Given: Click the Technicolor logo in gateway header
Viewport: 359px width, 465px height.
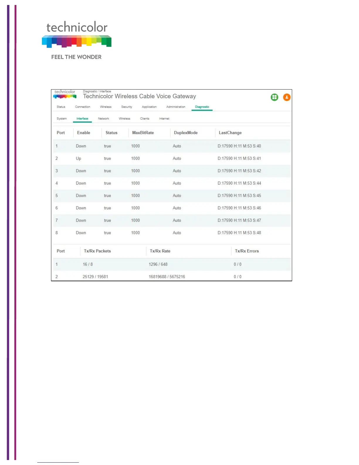Looking at the screenshot, I should (x=65, y=94).
